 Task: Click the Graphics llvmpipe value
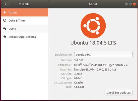coord(95,69)
